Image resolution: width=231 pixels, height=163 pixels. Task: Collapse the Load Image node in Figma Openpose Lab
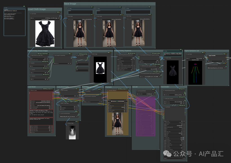186,54
